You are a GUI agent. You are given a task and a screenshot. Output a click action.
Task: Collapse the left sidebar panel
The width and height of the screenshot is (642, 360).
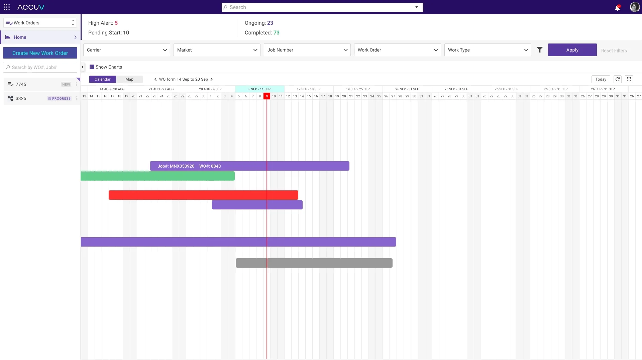pyautogui.click(x=82, y=67)
